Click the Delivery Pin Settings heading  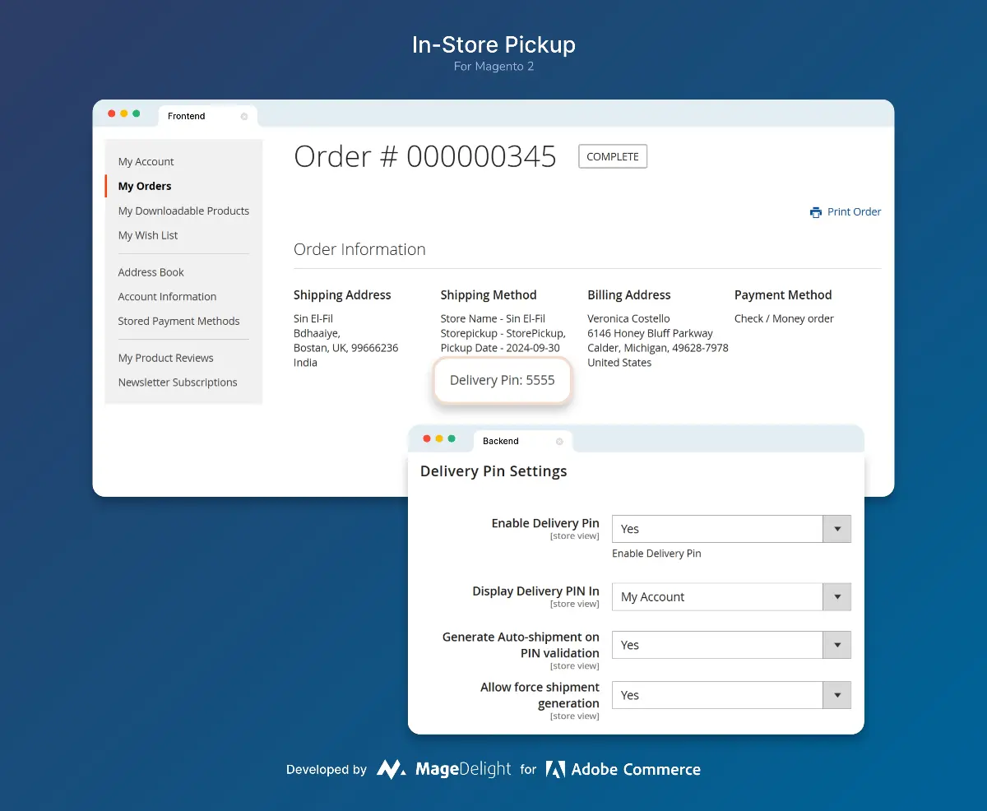coord(493,471)
